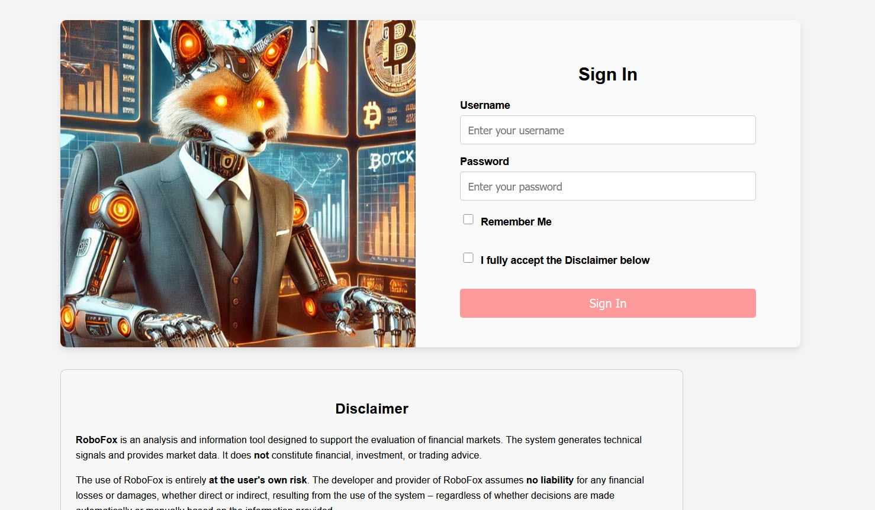Image resolution: width=875 pixels, height=510 pixels.
Task: Enable the Remember Me checkbox
Action: pyautogui.click(x=468, y=220)
